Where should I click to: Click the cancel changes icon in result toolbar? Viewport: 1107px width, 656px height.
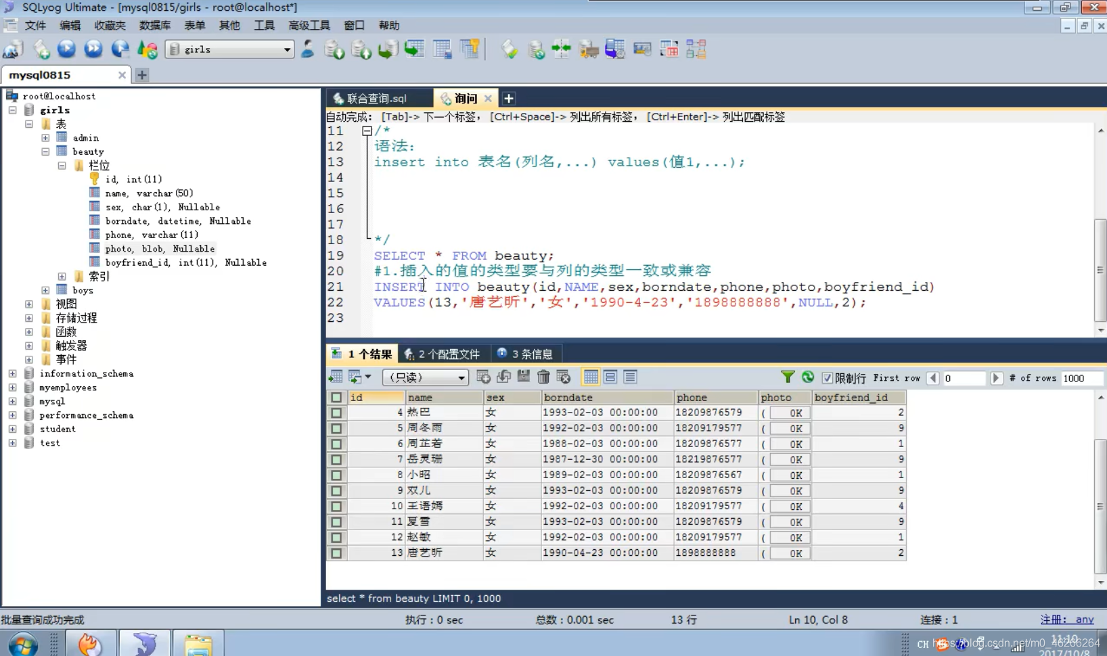(x=564, y=377)
